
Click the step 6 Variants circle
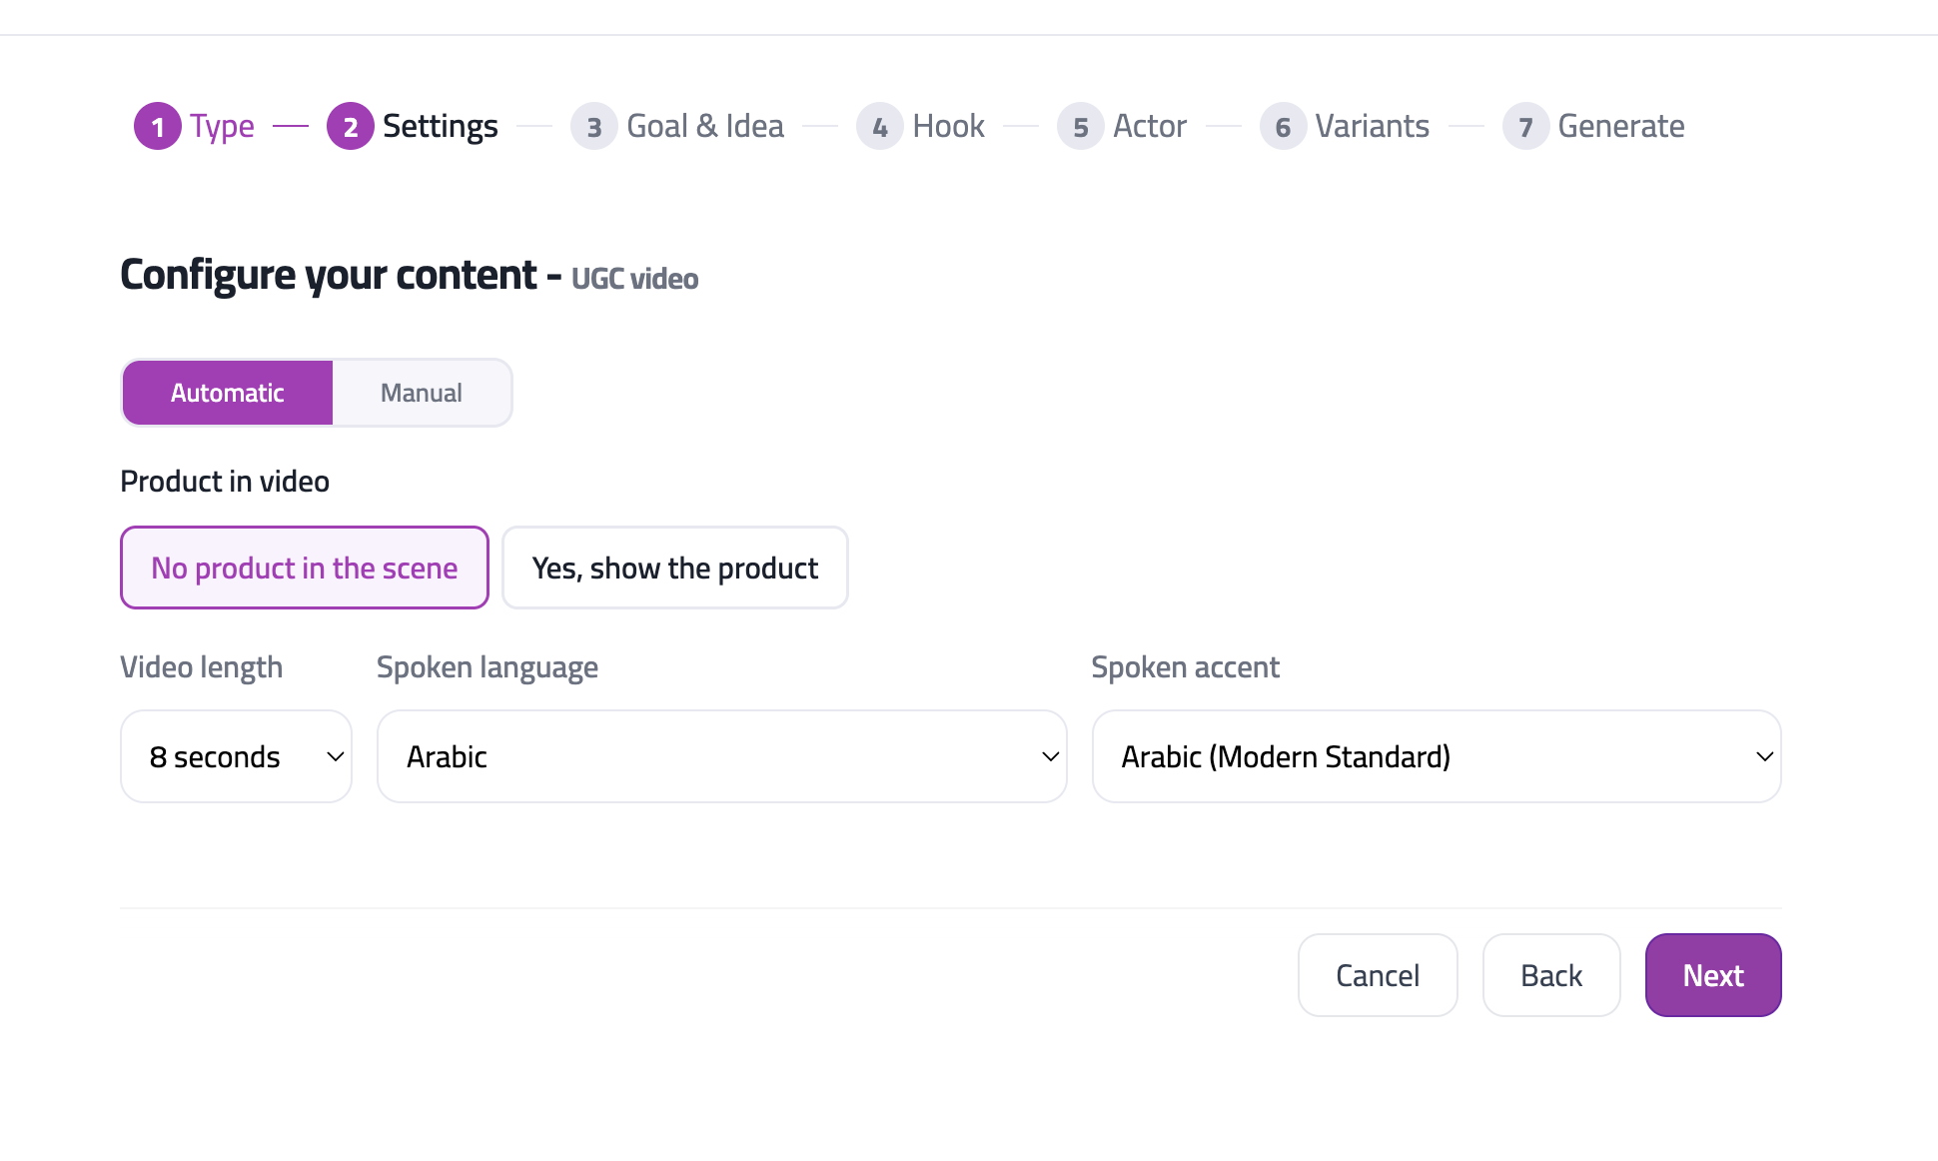tap(1283, 126)
